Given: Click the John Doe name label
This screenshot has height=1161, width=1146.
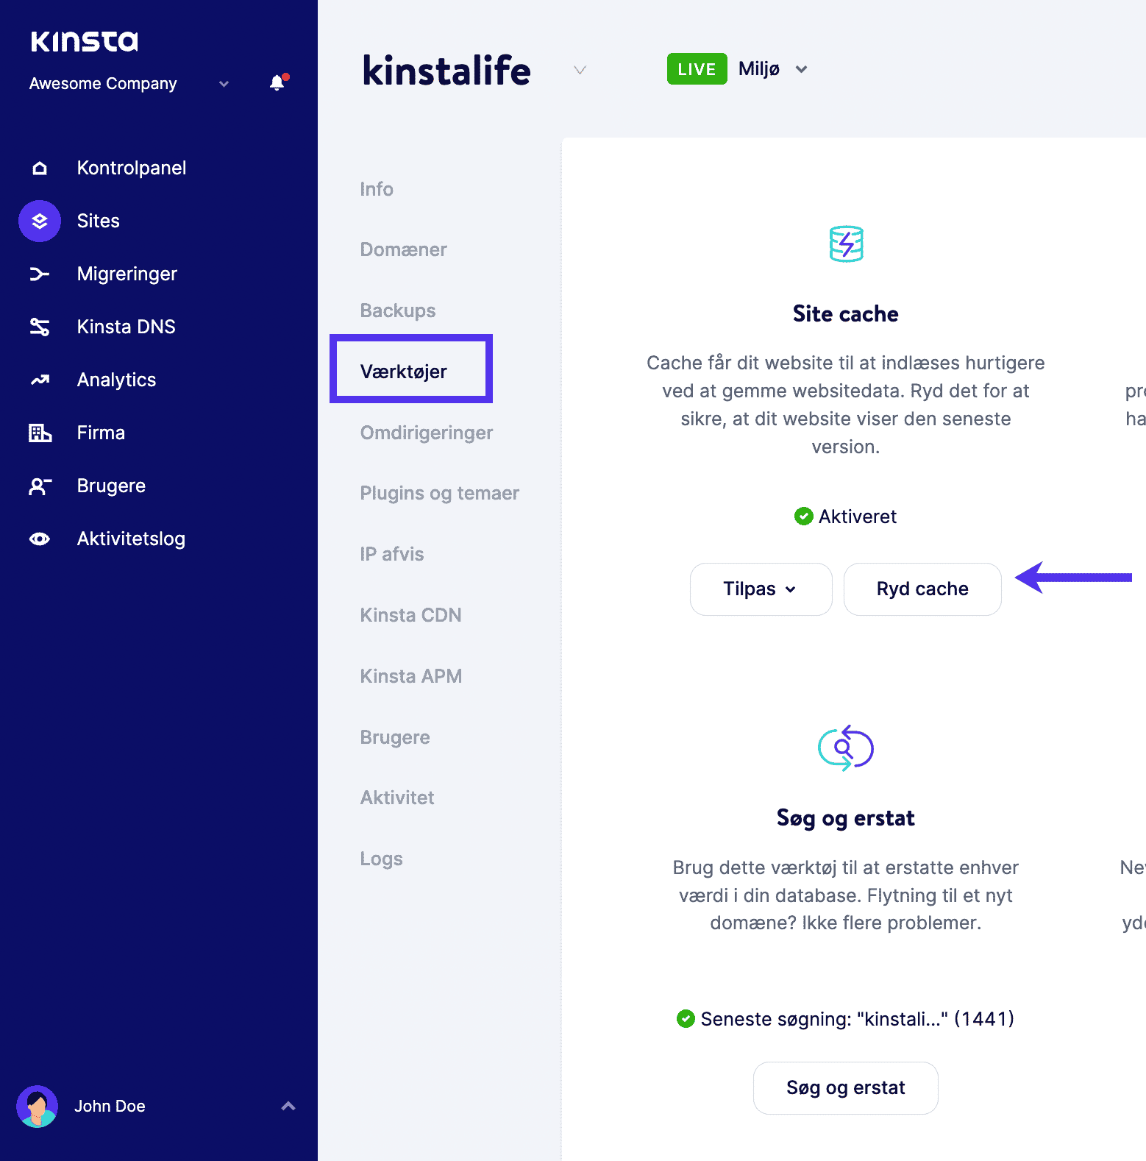Looking at the screenshot, I should [110, 1106].
